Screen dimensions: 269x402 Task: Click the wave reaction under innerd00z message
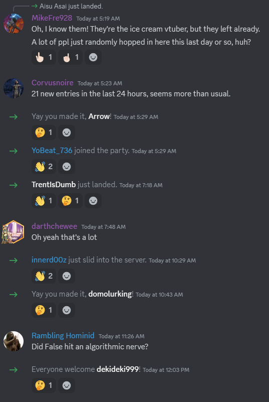[44, 276]
